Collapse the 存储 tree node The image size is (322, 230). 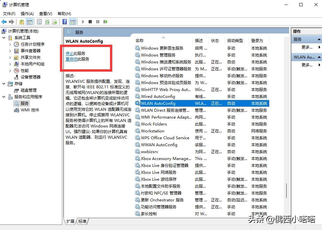point(3,84)
